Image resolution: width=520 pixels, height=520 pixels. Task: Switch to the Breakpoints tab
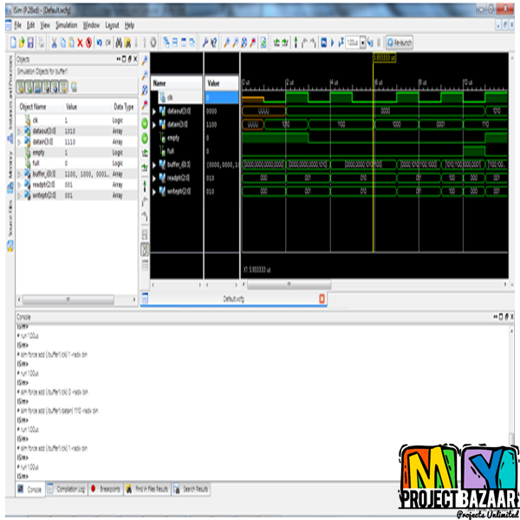(x=105, y=489)
